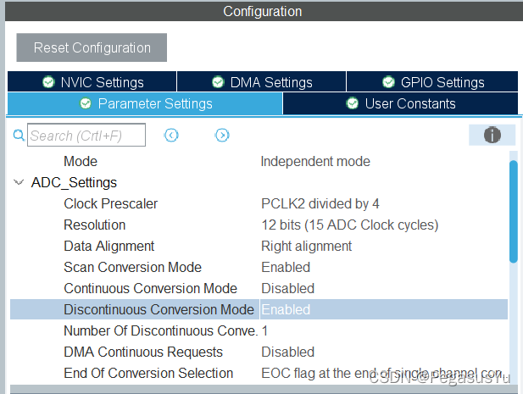Focus the Search (Crtl+F) field
The image size is (523, 394).
click(86, 135)
